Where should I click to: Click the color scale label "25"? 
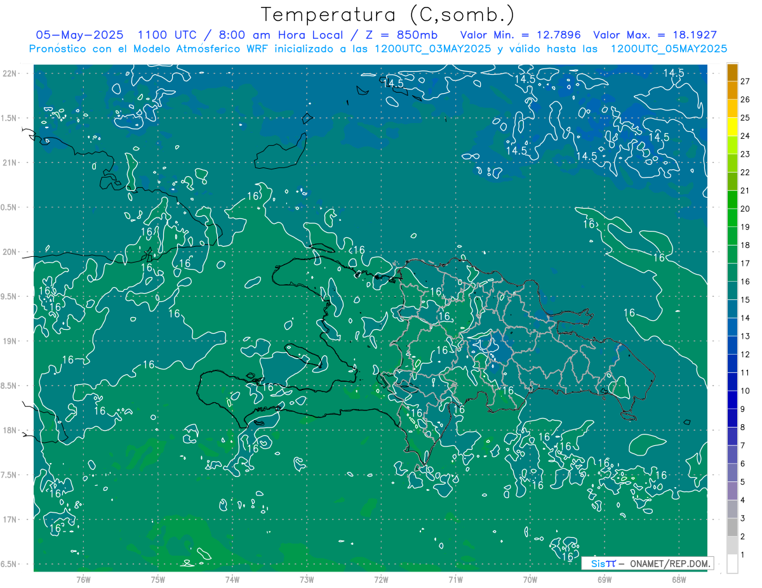click(x=745, y=118)
